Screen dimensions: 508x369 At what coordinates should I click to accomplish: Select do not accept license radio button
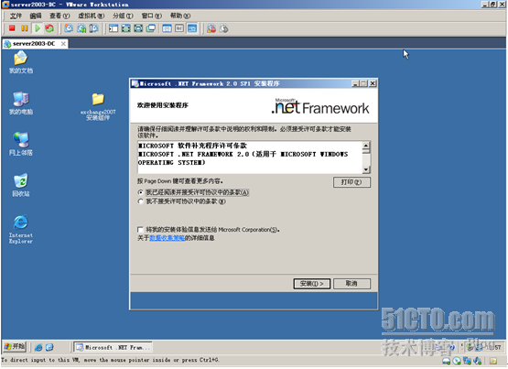coord(140,201)
